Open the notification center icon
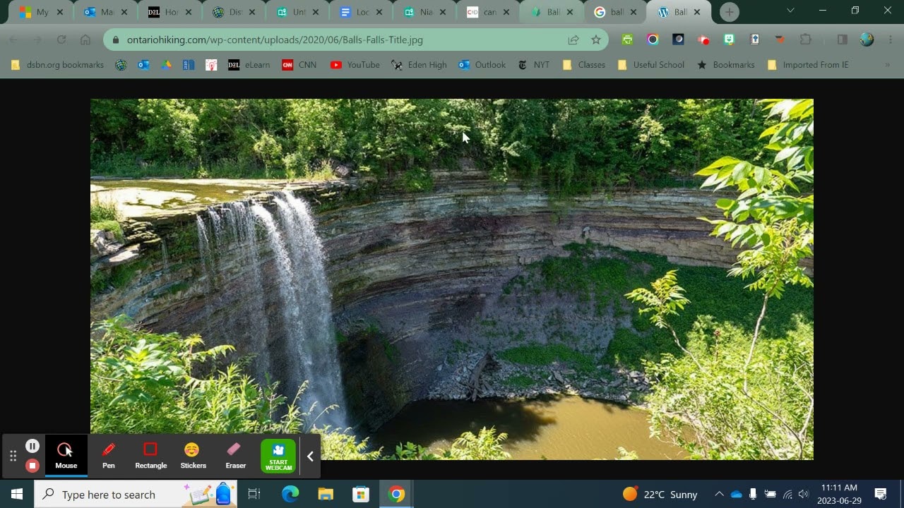 881,494
